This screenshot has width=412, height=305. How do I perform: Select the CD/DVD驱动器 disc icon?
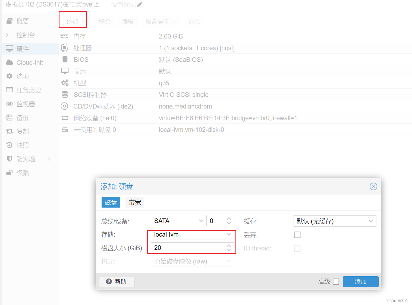pyautogui.click(x=64, y=106)
